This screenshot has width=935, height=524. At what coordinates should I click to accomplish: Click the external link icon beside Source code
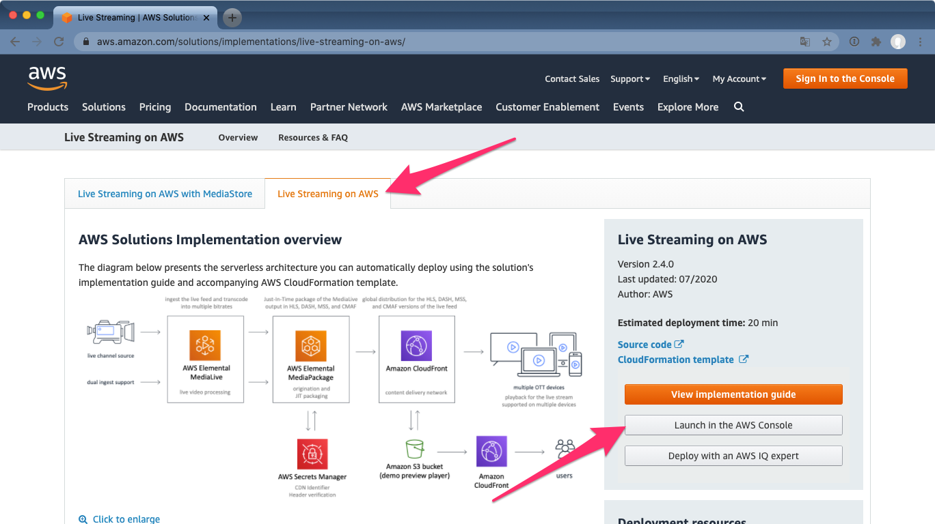[679, 344]
